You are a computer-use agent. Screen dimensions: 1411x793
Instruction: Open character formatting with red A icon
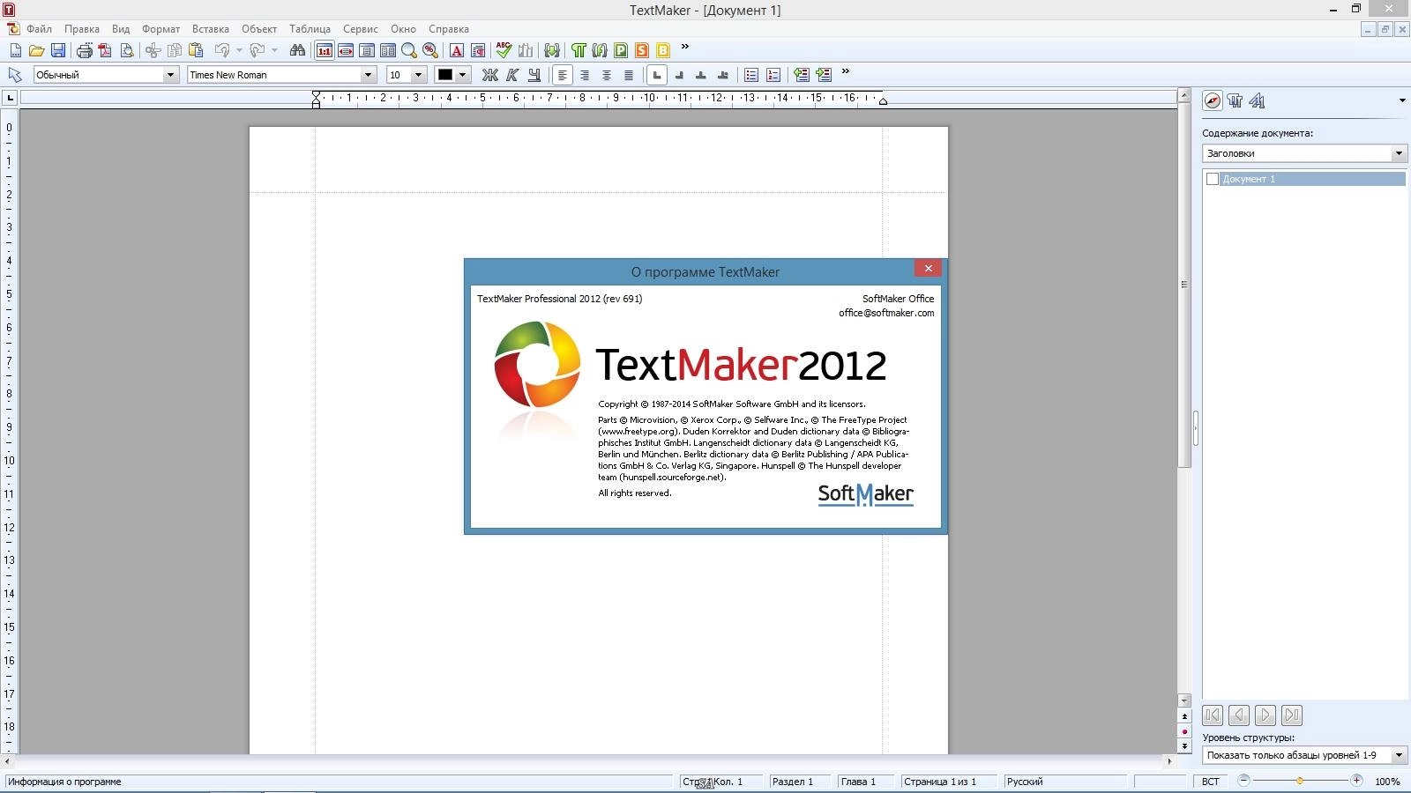(457, 50)
